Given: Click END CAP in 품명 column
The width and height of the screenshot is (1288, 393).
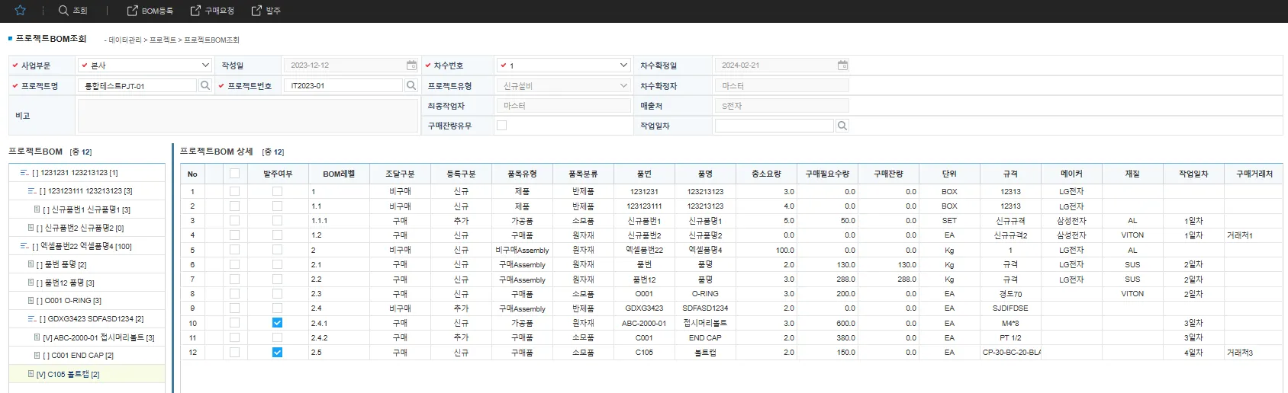Looking at the screenshot, I should click(x=705, y=337).
